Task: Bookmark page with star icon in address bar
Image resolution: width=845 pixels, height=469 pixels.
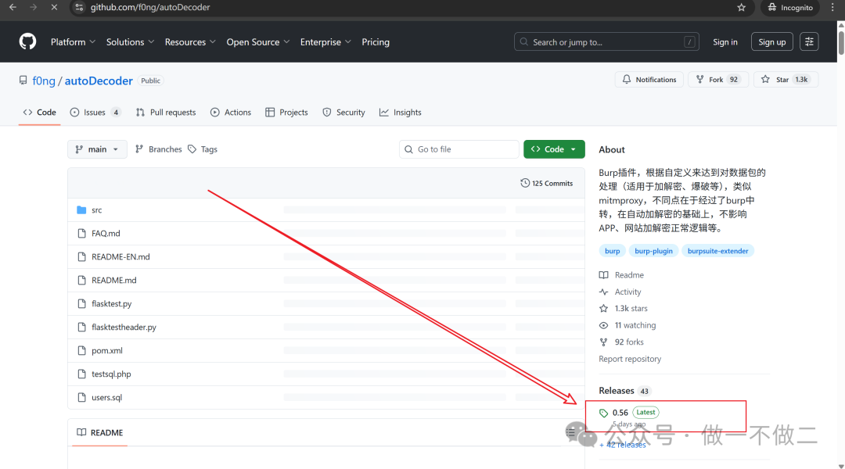Action: [x=742, y=8]
